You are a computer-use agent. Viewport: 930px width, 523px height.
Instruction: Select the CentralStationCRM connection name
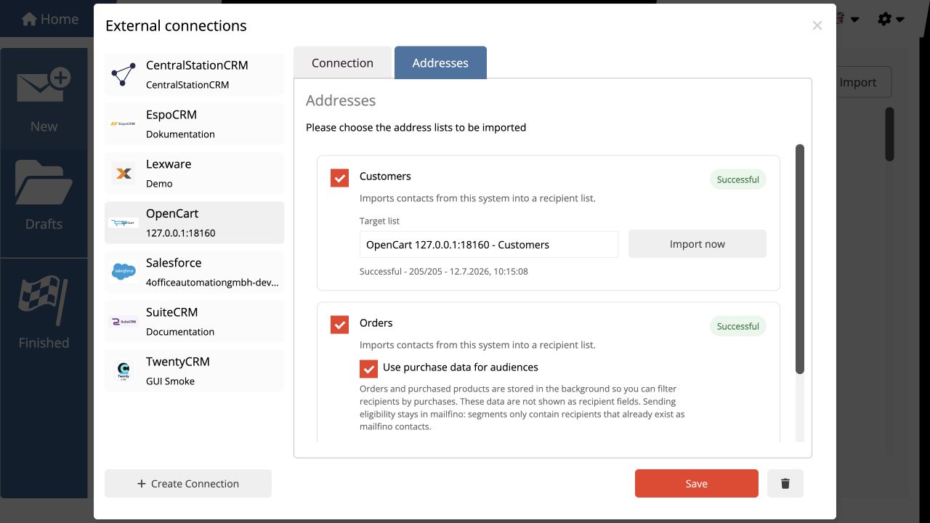pos(197,65)
